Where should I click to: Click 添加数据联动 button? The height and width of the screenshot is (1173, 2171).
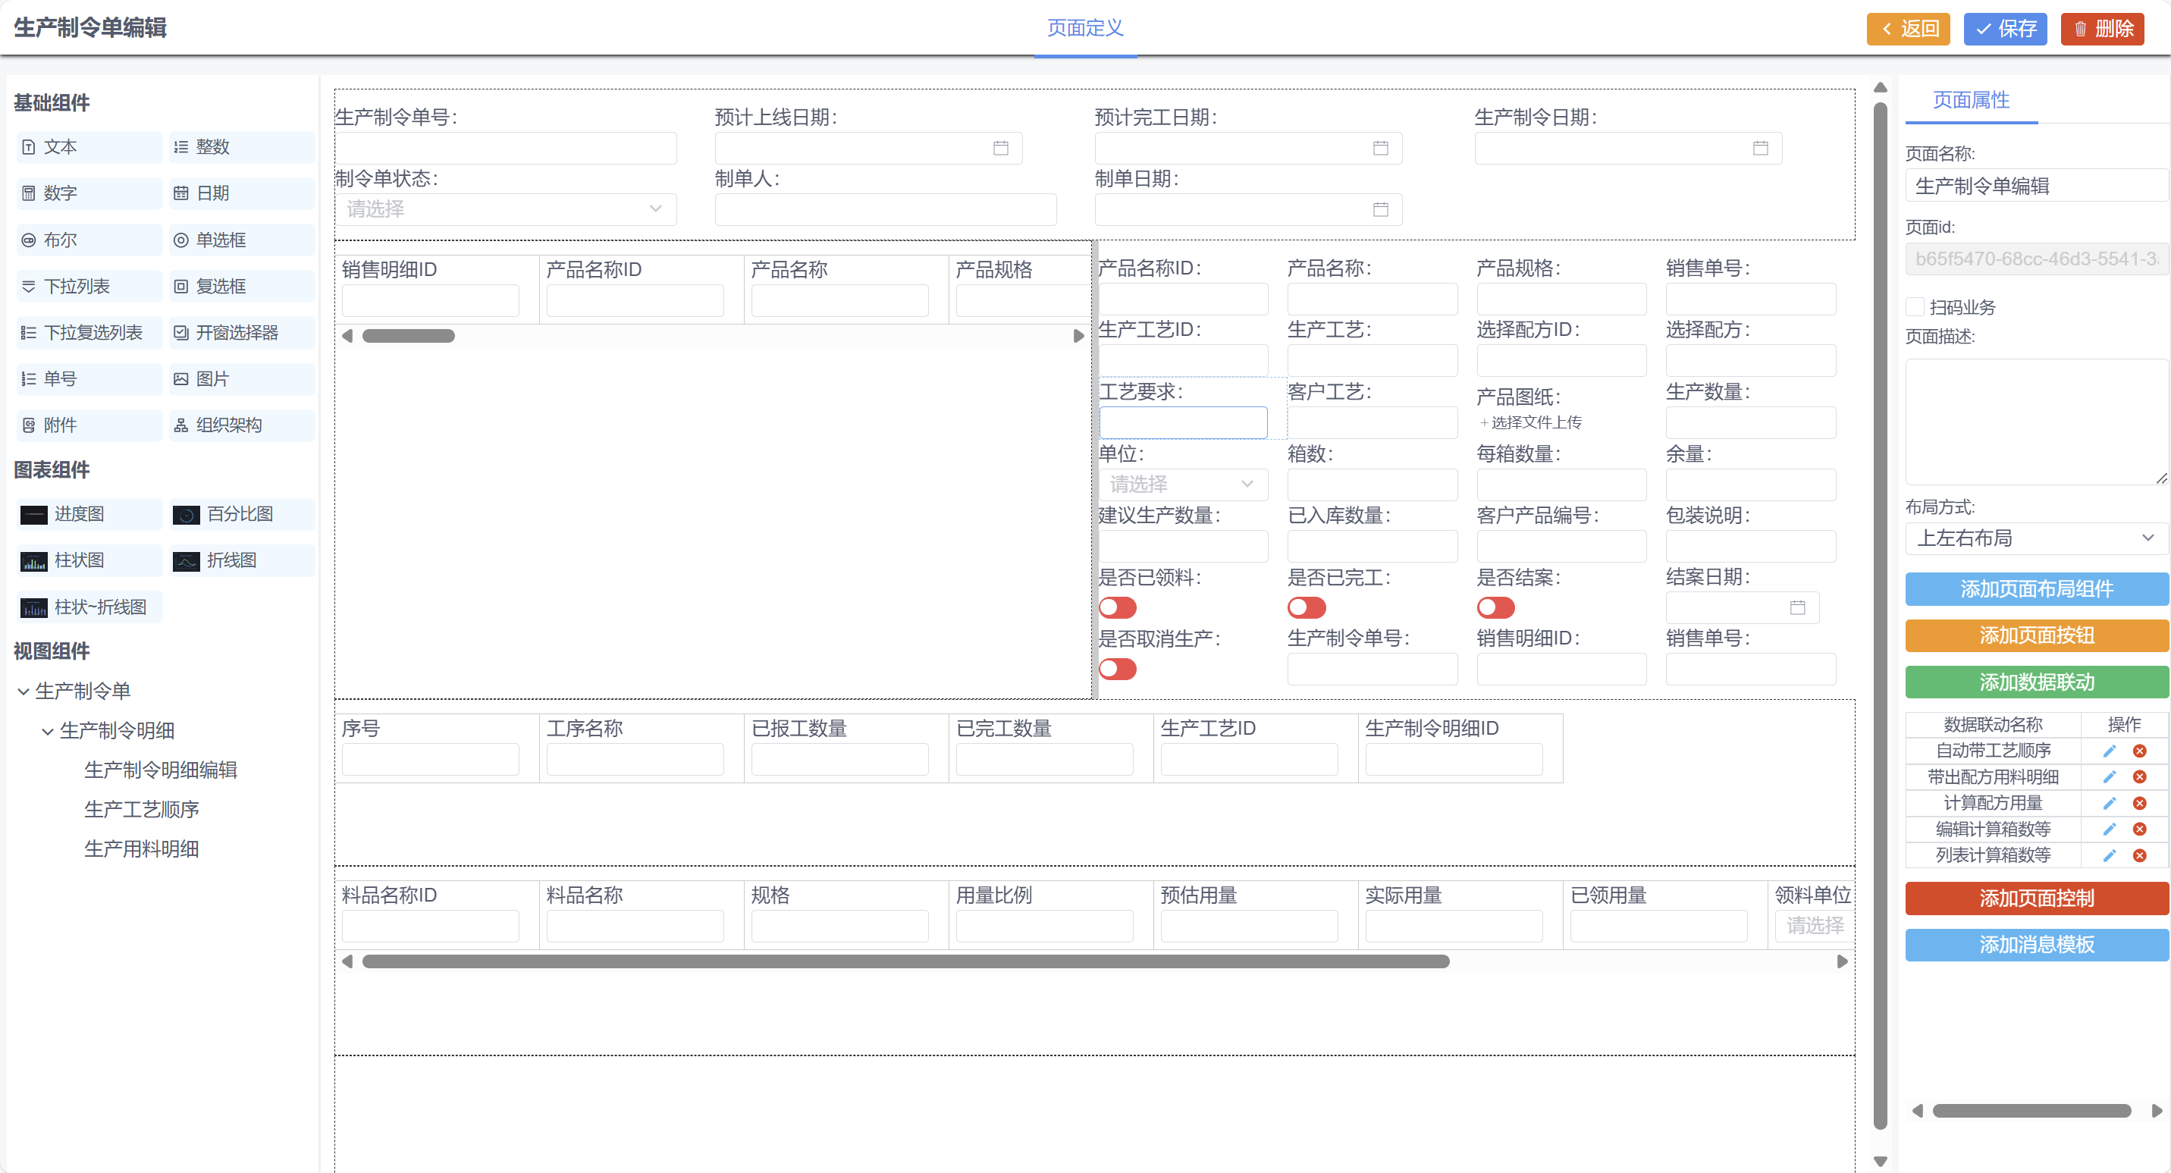click(x=2035, y=682)
